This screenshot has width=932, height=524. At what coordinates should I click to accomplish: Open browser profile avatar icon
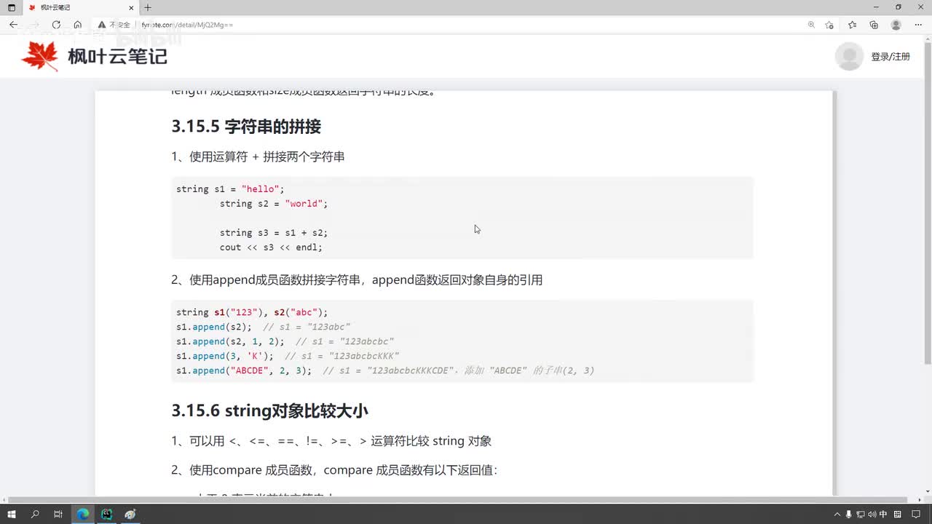point(896,25)
